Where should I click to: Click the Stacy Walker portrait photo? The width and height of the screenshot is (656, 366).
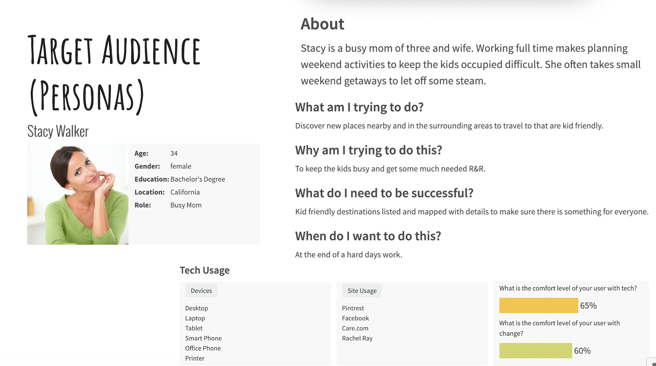pos(78,194)
